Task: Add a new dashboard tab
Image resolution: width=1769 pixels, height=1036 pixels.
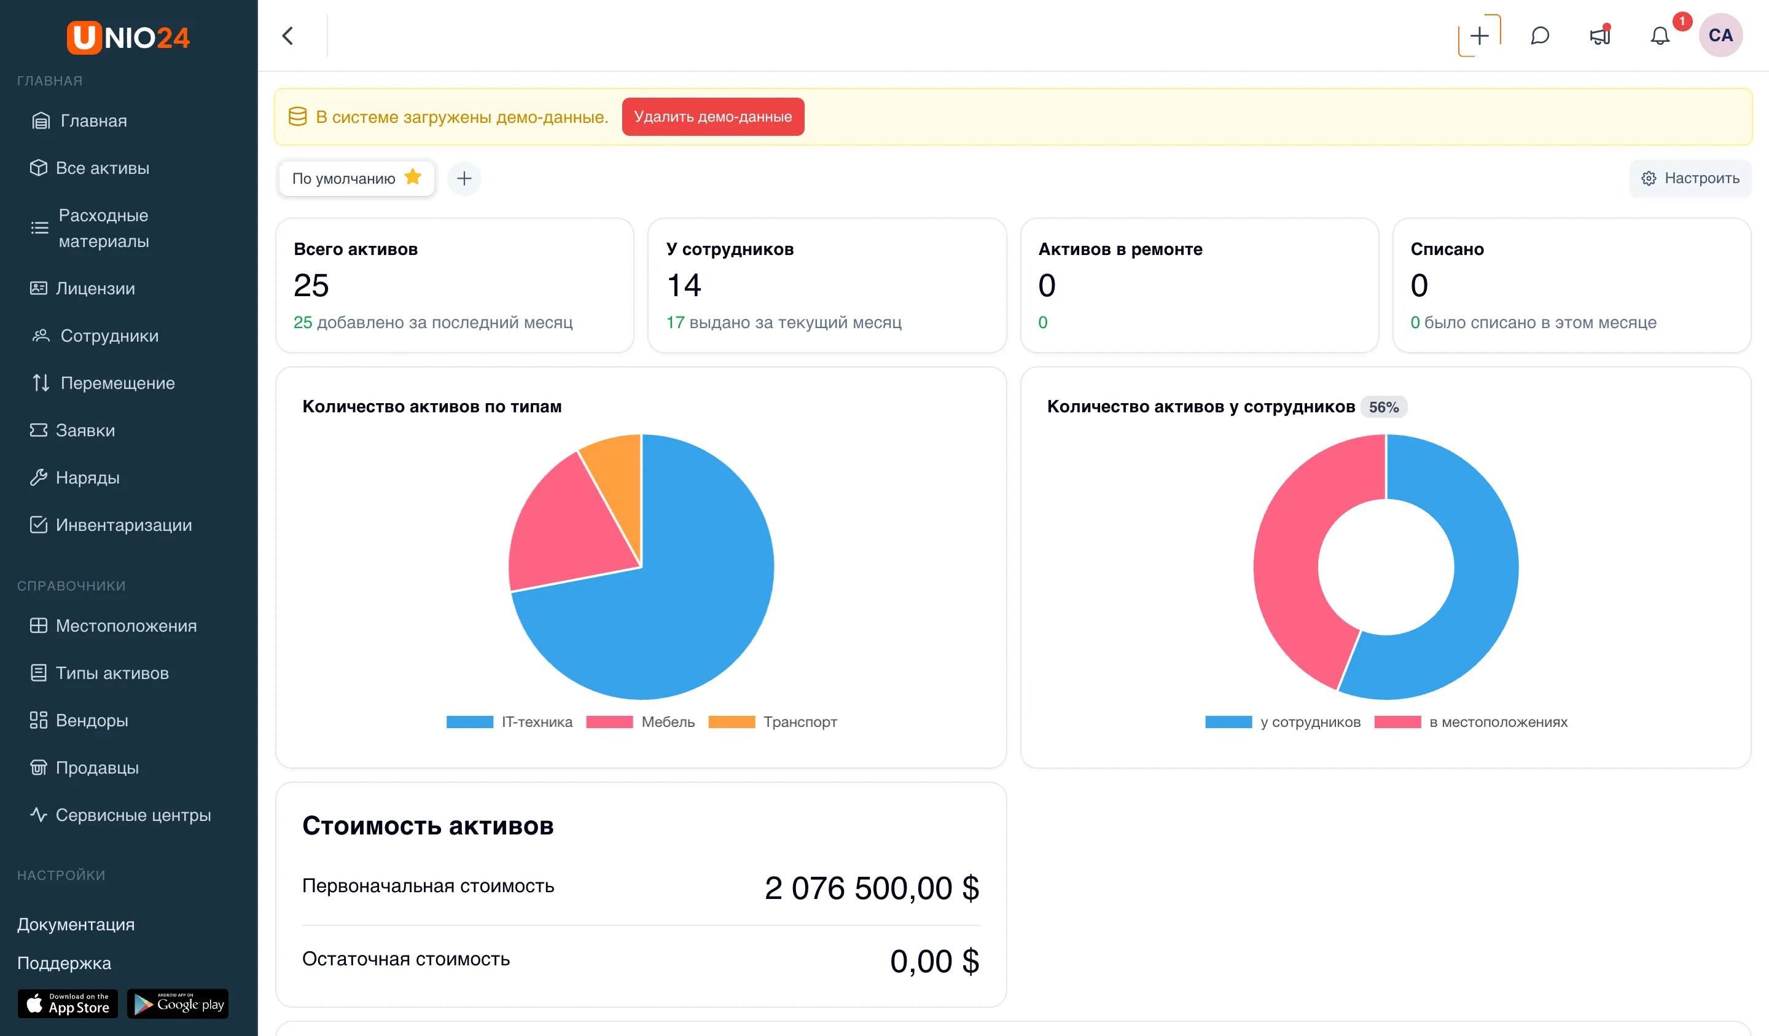Action: [464, 178]
